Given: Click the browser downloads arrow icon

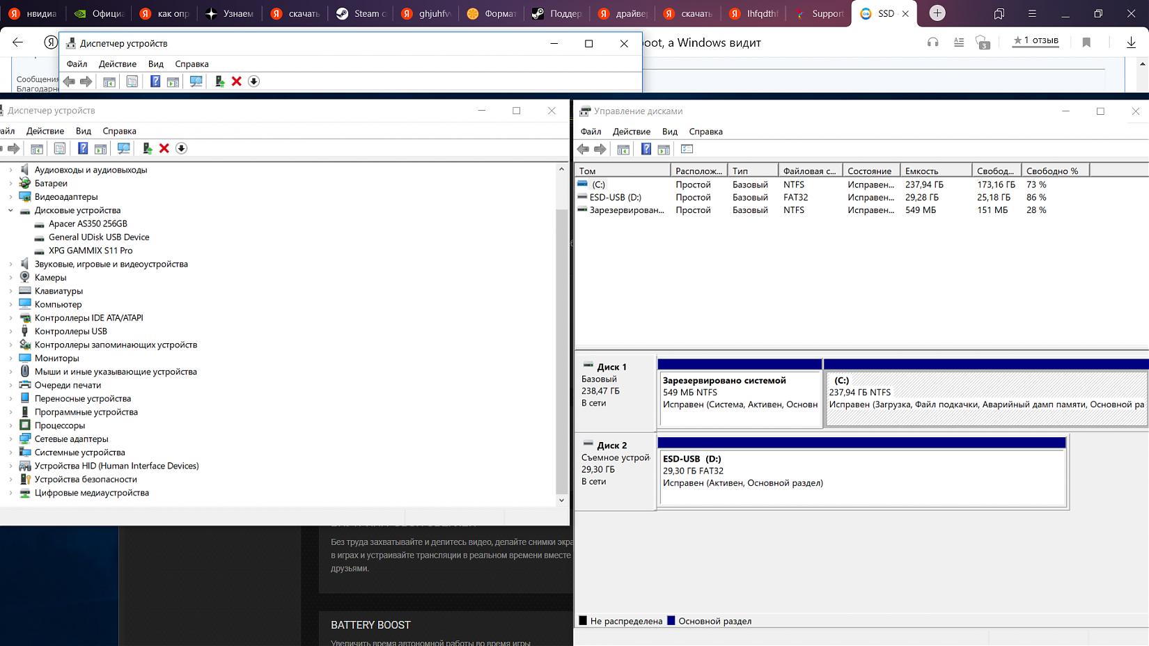Looking at the screenshot, I should point(1131,42).
